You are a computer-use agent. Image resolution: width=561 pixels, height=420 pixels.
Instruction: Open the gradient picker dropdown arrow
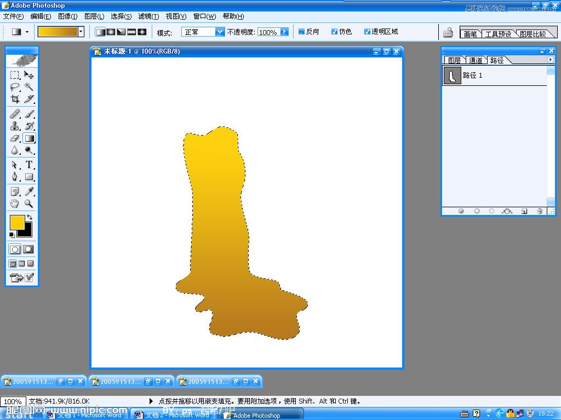81,32
